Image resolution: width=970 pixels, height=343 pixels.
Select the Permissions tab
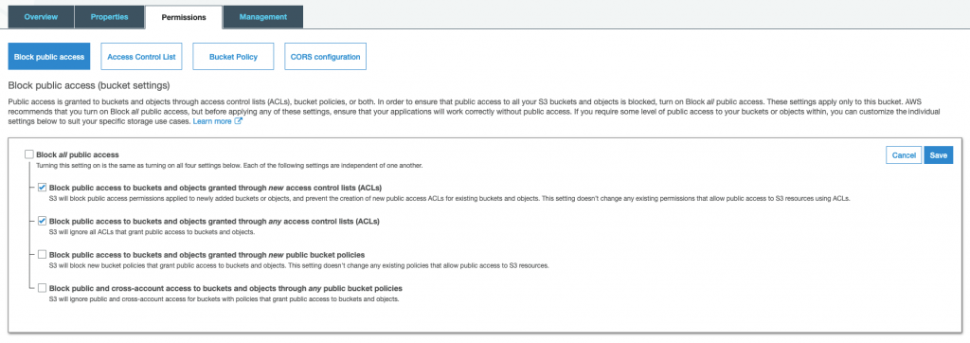point(184,17)
